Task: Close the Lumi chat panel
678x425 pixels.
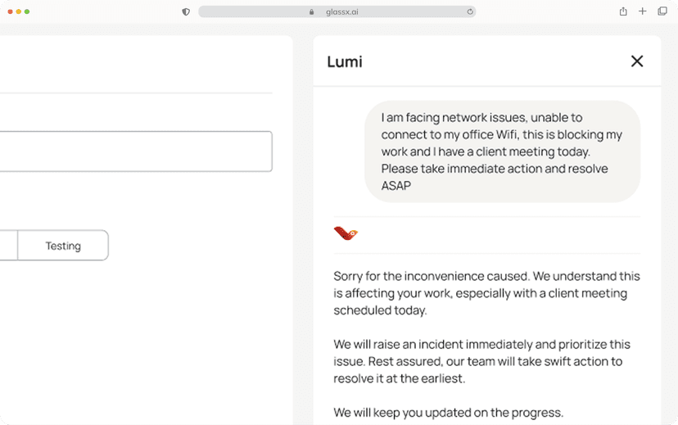Action: pos(636,61)
